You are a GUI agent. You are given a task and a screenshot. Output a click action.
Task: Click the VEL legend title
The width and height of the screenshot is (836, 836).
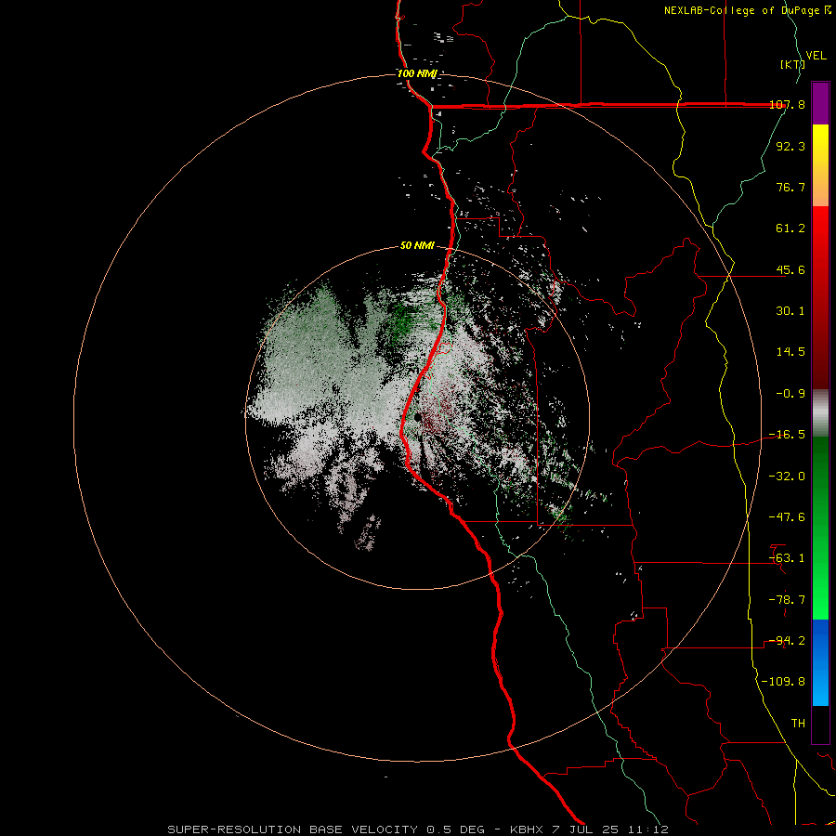pyautogui.click(x=816, y=56)
